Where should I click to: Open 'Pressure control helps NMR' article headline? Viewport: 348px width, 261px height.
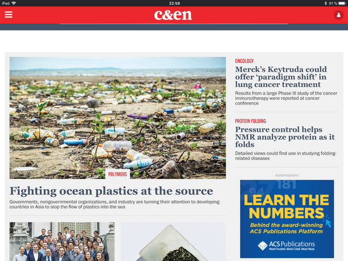point(285,137)
